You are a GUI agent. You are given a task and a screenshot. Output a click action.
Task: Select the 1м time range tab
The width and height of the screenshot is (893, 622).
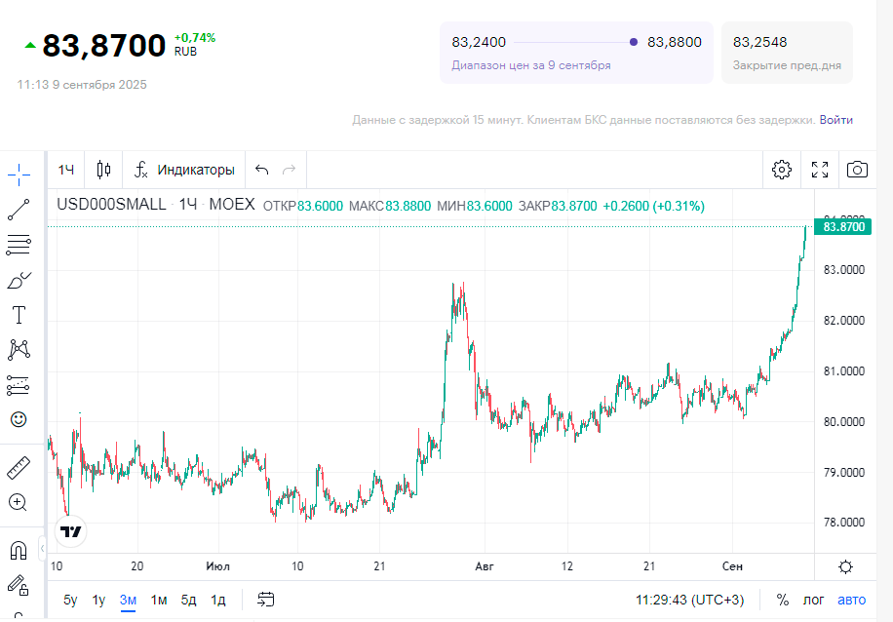[159, 600]
